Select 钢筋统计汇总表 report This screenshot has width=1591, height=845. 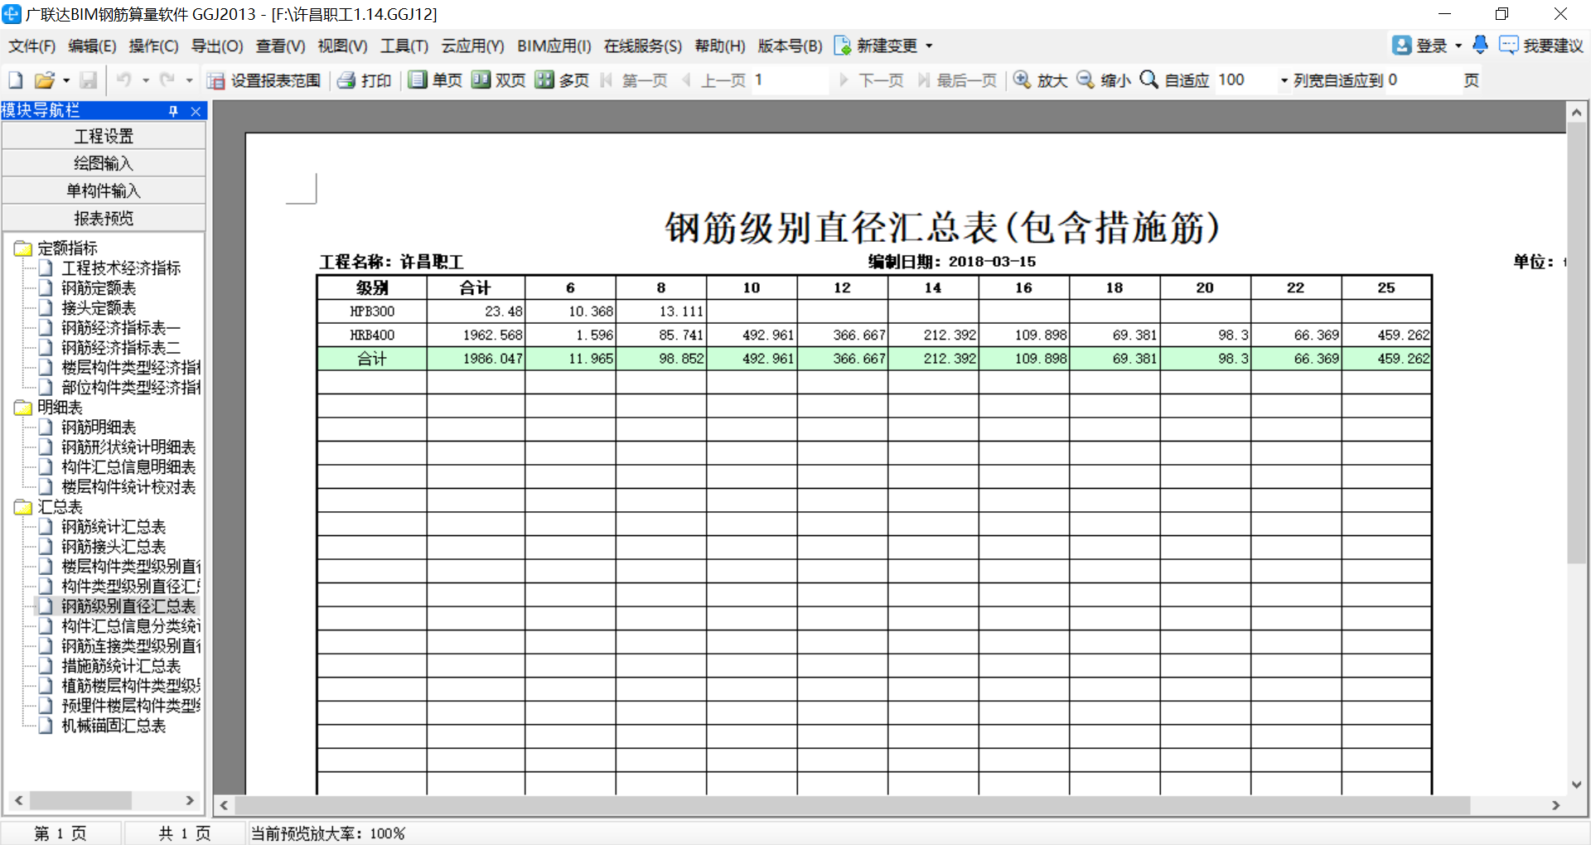click(114, 527)
